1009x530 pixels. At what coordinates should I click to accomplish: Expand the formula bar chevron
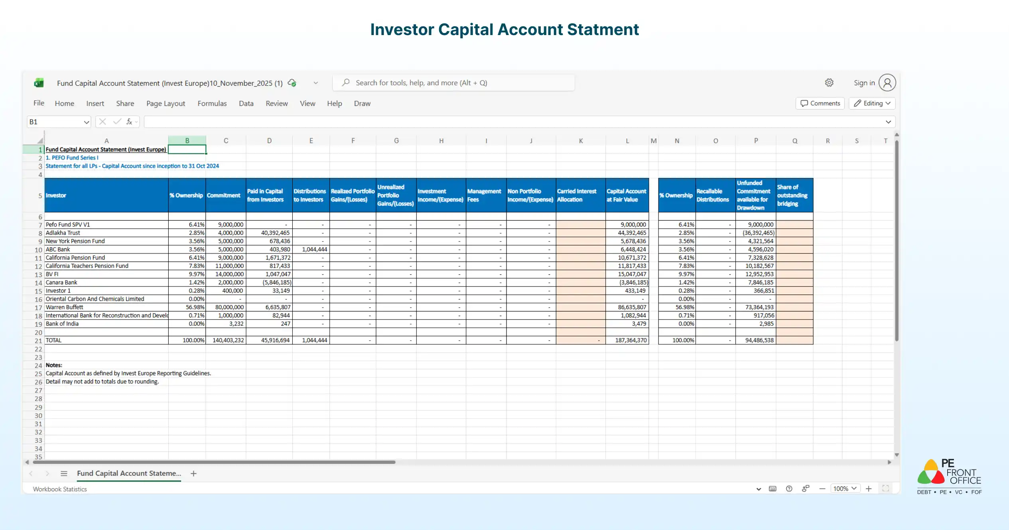(x=888, y=122)
